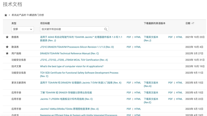
Task: Click the 下载最新的英语版本 column header
Action: [x=155, y=23]
